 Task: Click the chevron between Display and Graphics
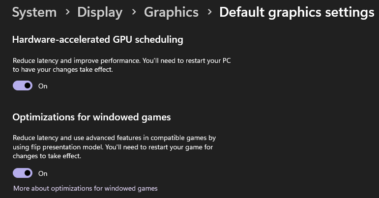[x=134, y=12]
